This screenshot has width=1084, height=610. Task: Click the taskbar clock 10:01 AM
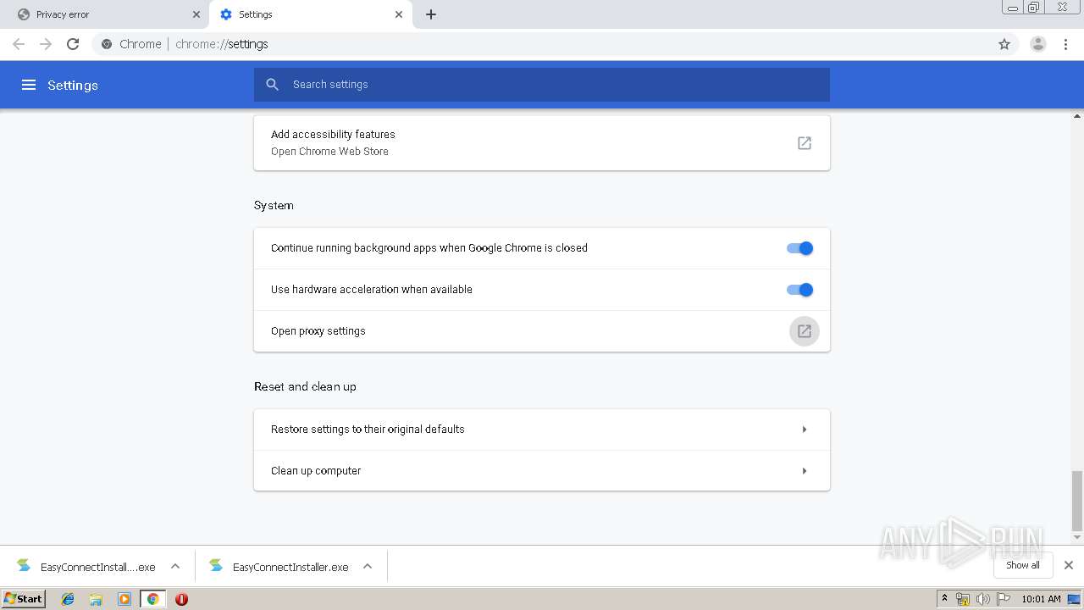[x=1041, y=599]
